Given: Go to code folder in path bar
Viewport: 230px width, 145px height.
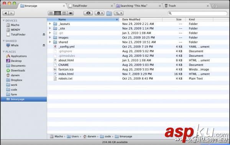Looking at the screenshot, I should point(105,137).
